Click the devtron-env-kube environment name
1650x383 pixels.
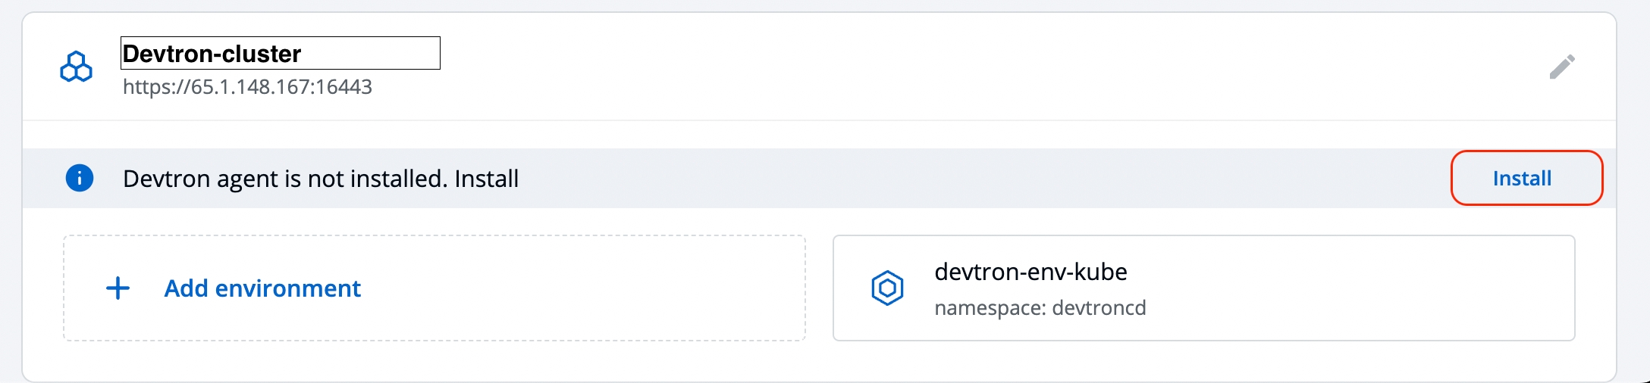(x=1030, y=272)
